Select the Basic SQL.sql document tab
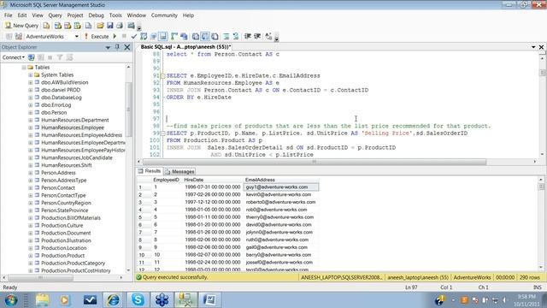 click(185, 47)
